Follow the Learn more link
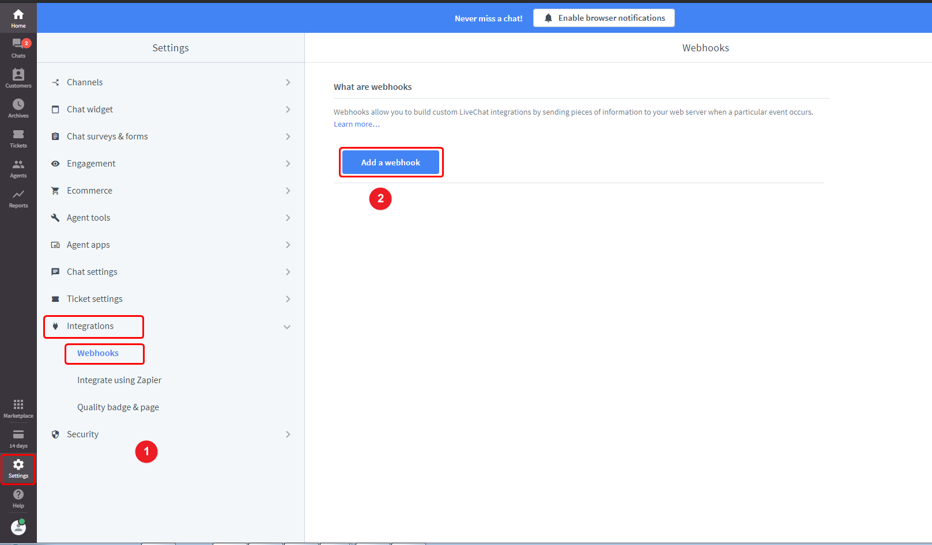The width and height of the screenshot is (932, 545). [x=357, y=124]
